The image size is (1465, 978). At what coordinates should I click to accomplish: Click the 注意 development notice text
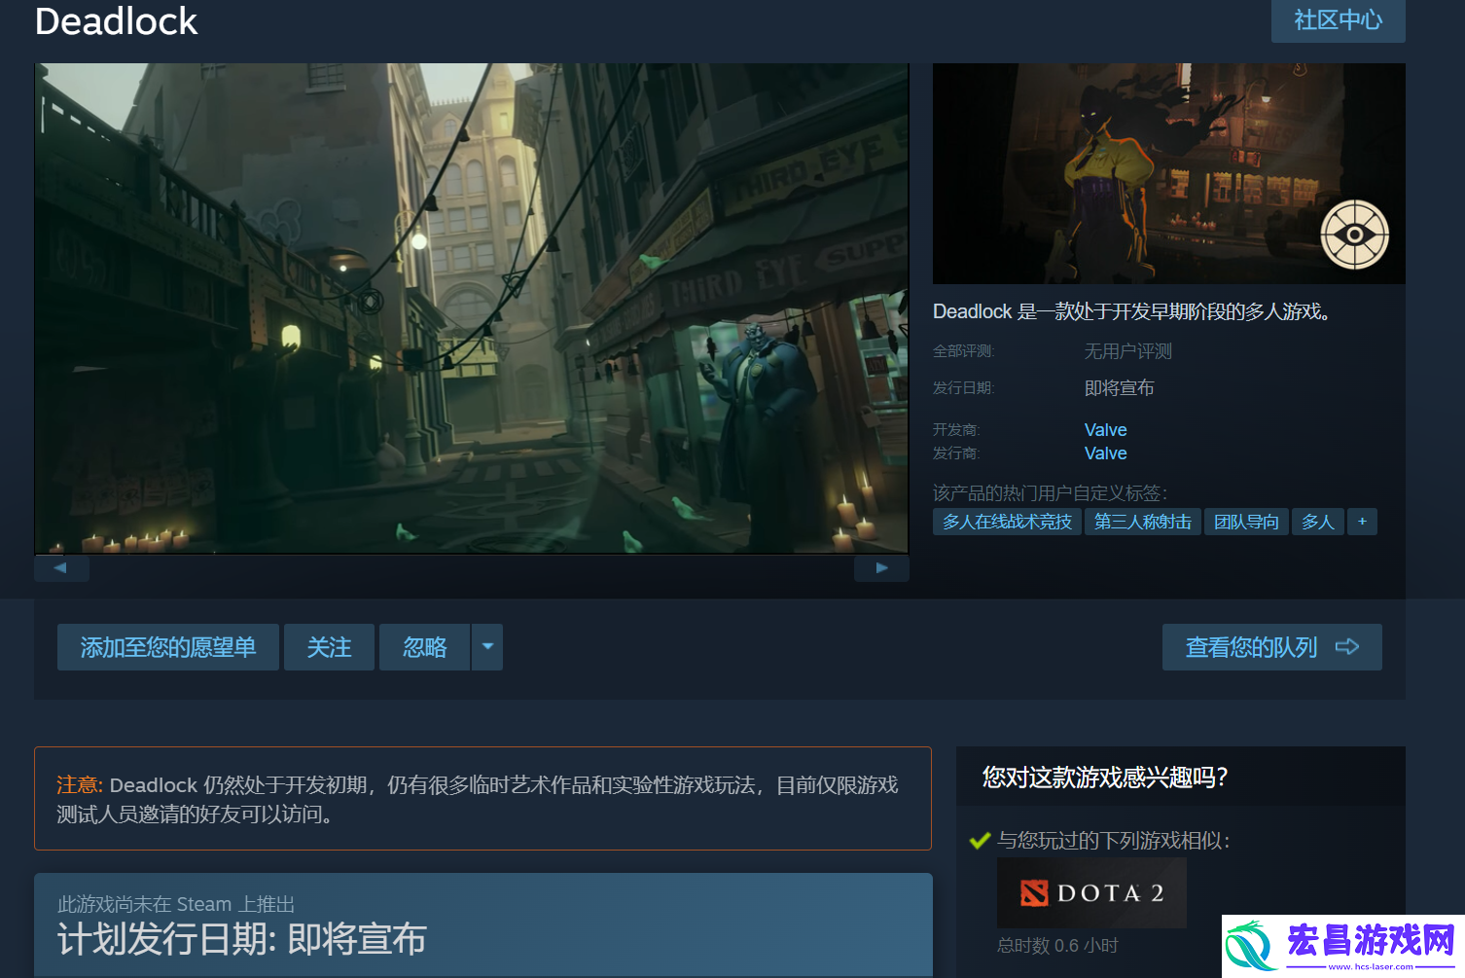tap(478, 799)
